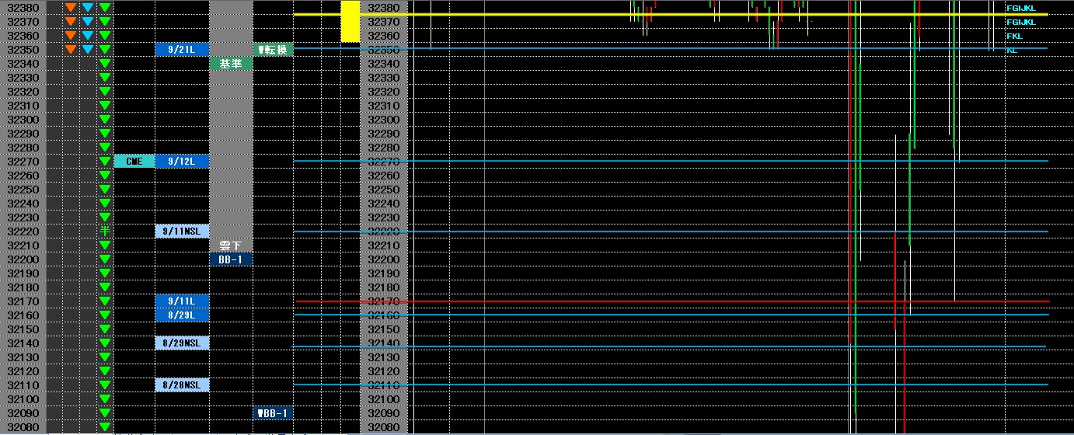Click the FGIJKL label at the 32370 level
Viewport: 1074px width, 435px height.
point(1020,22)
